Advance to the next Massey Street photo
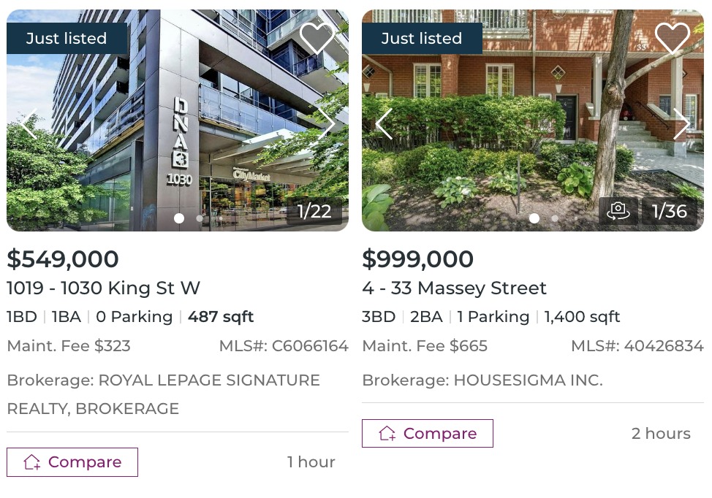 click(682, 124)
